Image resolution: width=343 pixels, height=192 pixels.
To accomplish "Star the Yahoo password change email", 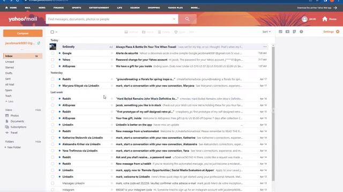I will 112,60.
